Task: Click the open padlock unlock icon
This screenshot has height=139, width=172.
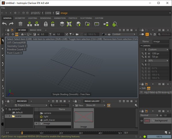Action: 53,24
